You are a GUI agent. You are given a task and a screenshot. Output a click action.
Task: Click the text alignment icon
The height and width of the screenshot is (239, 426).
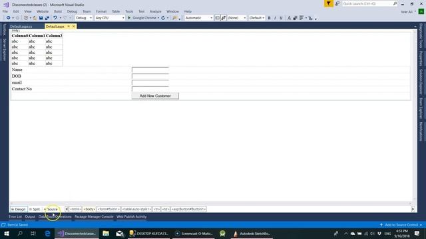tap(302, 18)
